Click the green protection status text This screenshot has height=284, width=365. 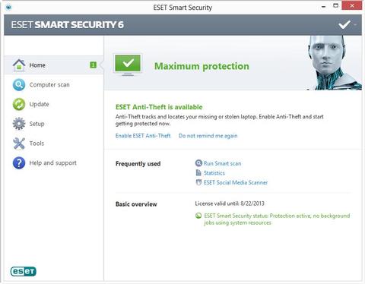(x=277, y=219)
